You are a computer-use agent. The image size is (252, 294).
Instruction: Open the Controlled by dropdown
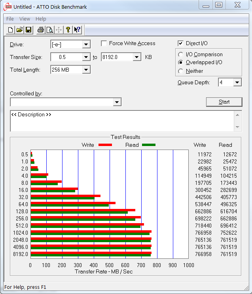pos(117,102)
